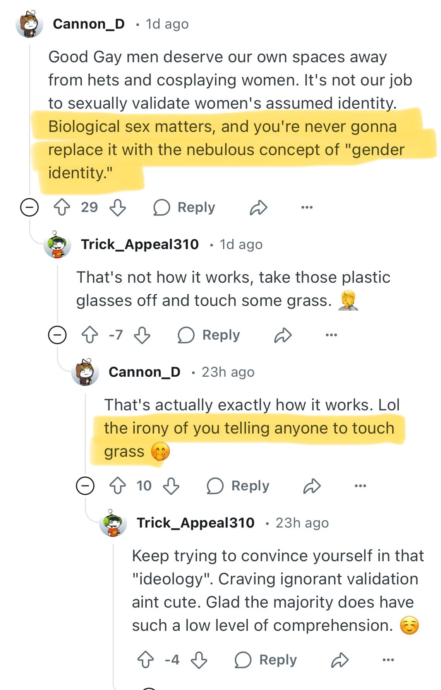The height and width of the screenshot is (690, 441).
Task: View Trick_Appeal310's avatar on first reply
Action: pos(57,244)
